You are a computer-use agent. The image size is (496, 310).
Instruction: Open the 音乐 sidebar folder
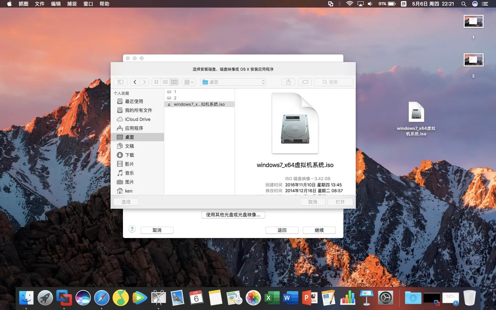point(129,173)
